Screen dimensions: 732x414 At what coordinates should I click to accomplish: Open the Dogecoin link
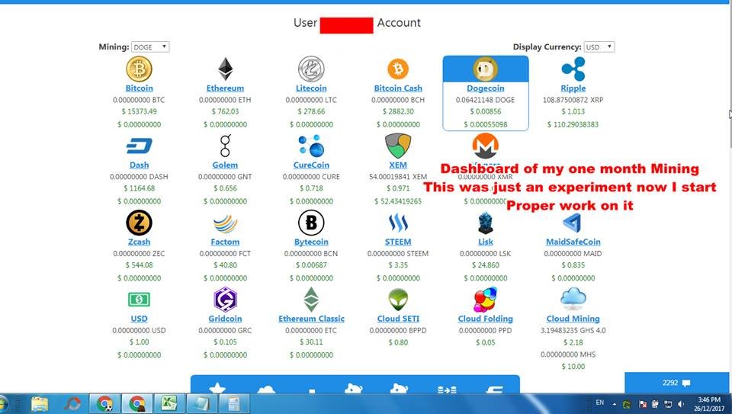click(486, 88)
